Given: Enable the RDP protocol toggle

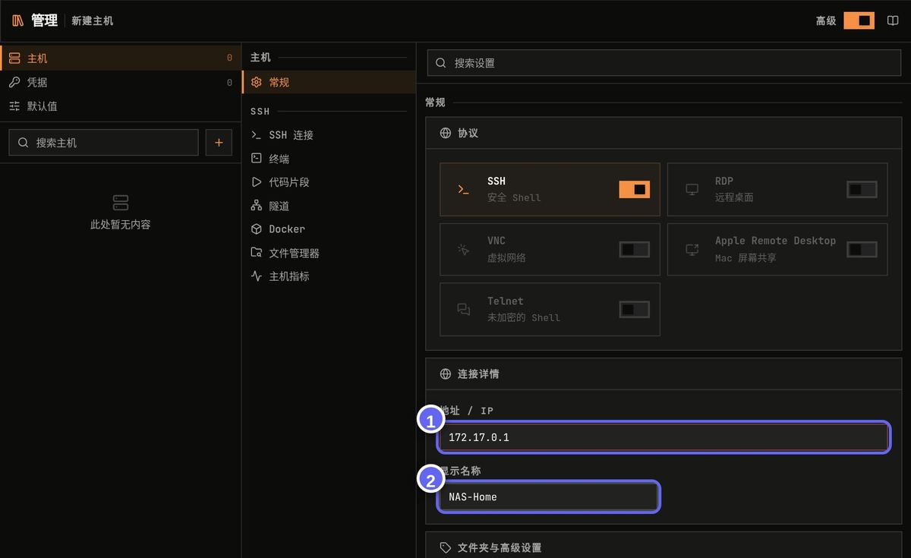Looking at the screenshot, I should point(862,189).
